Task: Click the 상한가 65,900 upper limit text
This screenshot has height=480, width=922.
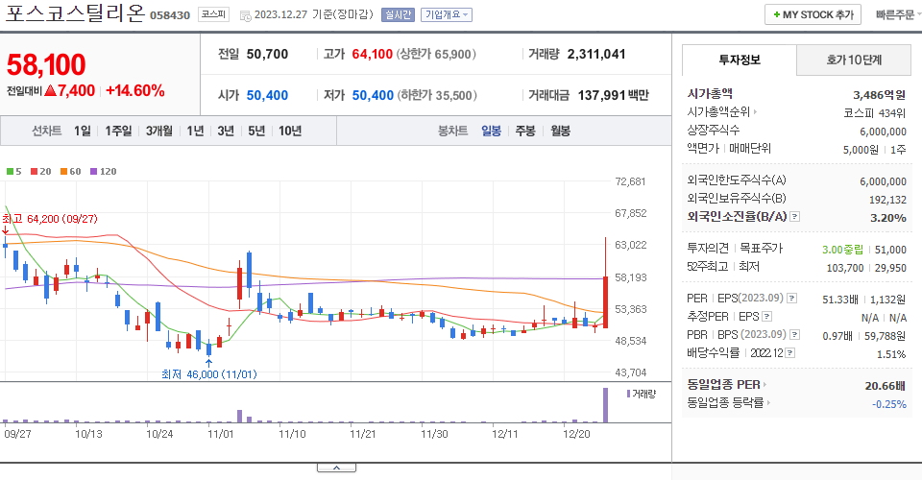Action: click(436, 54)
